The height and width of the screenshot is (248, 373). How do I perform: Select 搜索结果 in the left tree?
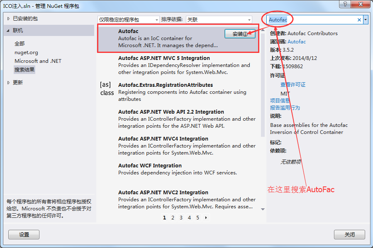24,70
